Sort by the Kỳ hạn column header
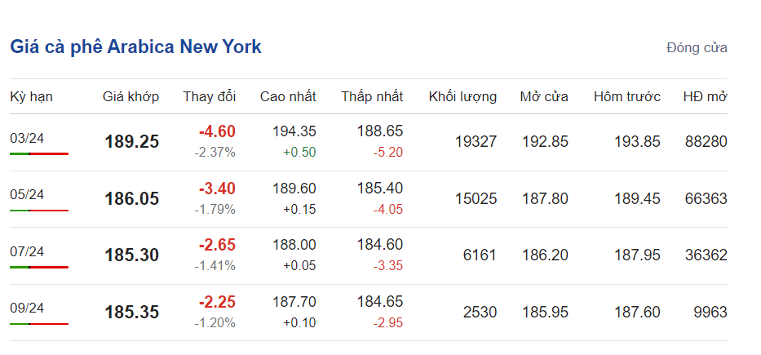 [x=31, y=96]
